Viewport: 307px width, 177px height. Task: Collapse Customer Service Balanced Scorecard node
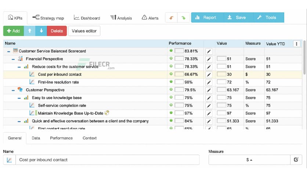(x=8, y=52)
